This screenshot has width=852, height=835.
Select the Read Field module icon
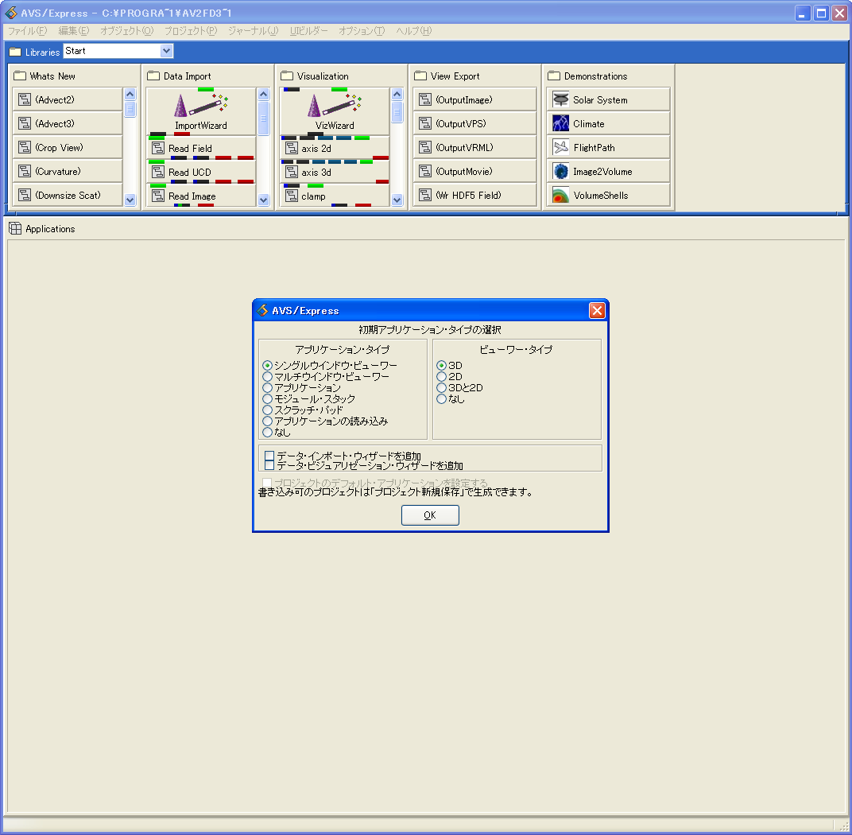191,148
